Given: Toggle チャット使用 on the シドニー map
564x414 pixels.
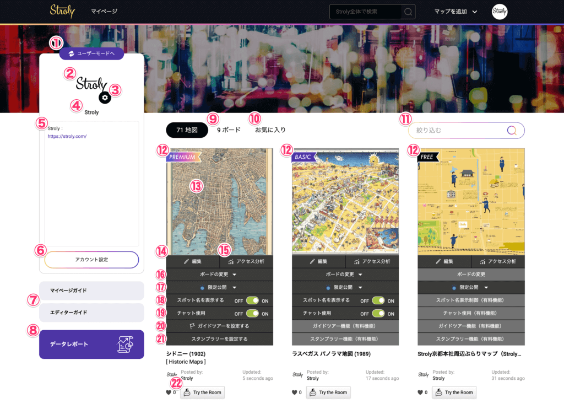Looking at the screenshot, I should click(x=252, y=314).
